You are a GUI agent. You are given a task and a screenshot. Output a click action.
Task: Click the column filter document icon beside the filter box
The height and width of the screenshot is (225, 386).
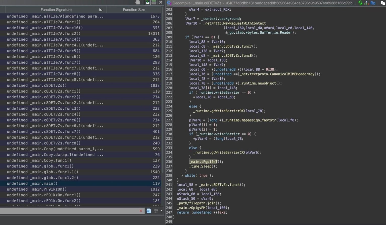point(149,211)
